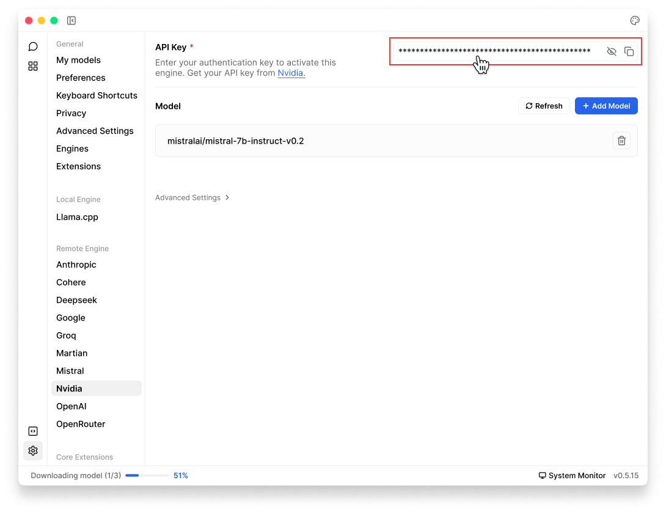Delete the mistral-7b-instruct-v0.2 model
The image size is (666, 513).
pos(621,141)
